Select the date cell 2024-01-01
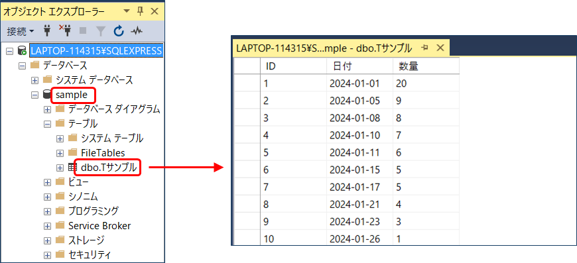 [x=359, y=83]
